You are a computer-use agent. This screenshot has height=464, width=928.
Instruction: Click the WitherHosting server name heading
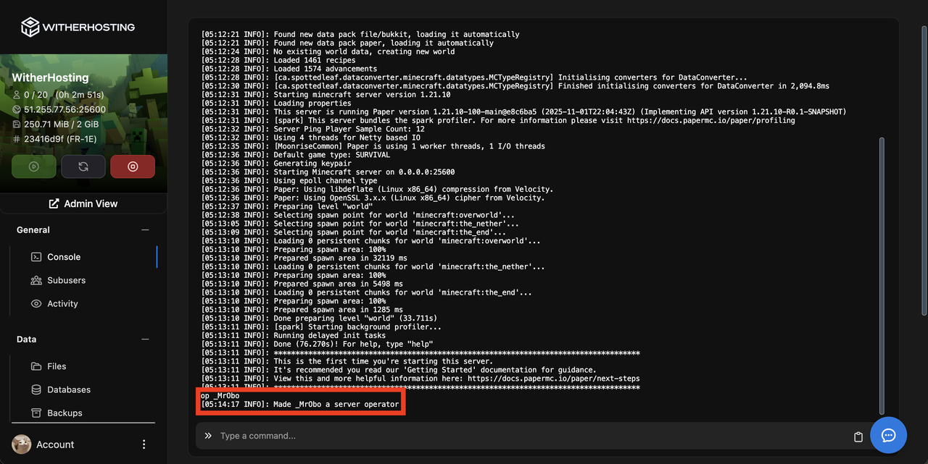click(50, 77)
